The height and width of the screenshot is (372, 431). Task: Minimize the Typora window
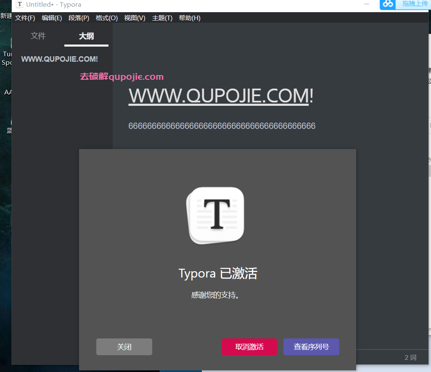coord(366,4)
